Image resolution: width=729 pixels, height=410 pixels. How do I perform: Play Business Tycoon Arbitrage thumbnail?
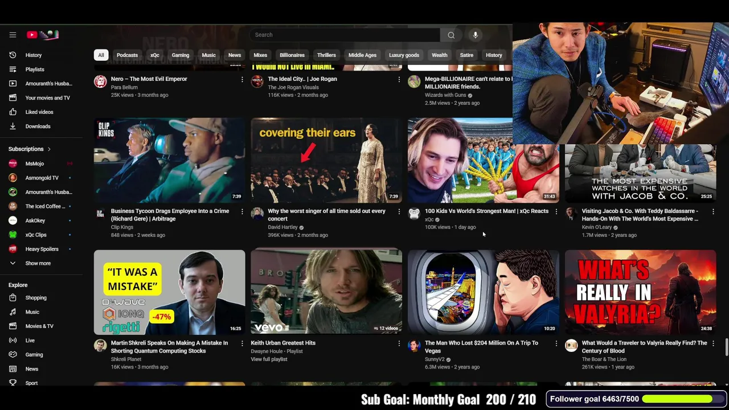click(x=170, y=161)
